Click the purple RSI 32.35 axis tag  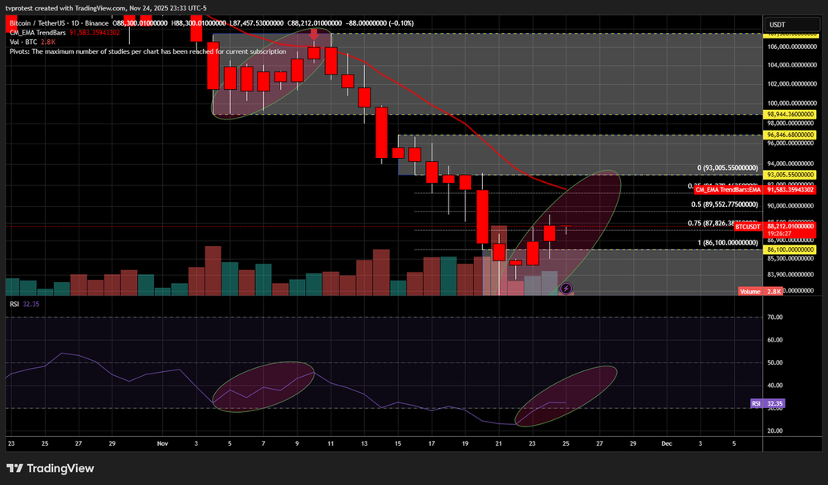[767, 403]
